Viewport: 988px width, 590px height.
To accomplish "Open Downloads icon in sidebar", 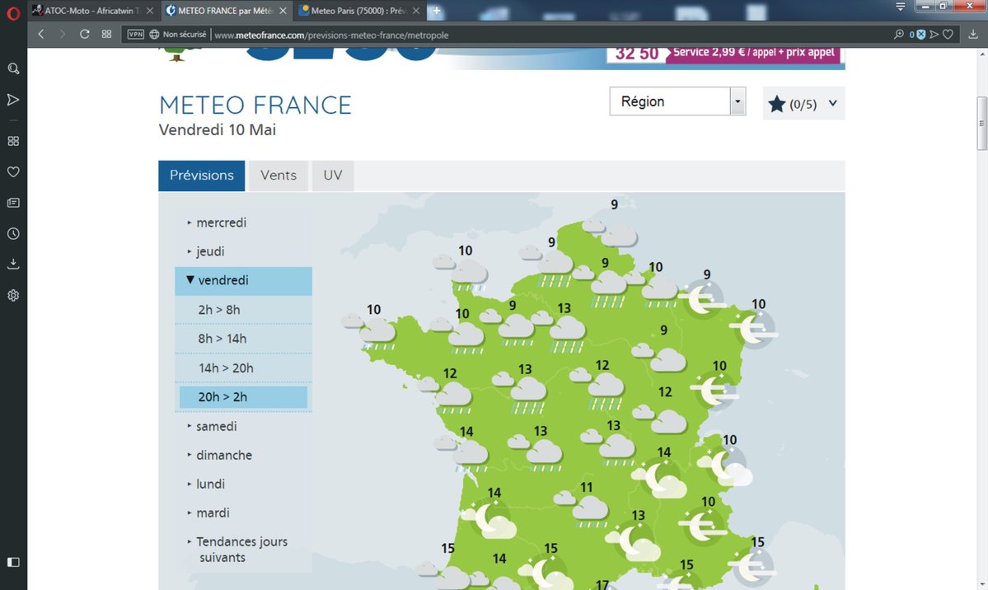I will [x=13, y=264].
